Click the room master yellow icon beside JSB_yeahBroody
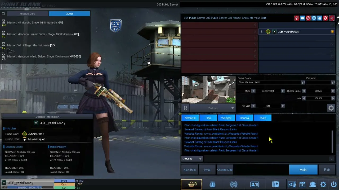This screenshot has width=339, height=190. [332, 32]
